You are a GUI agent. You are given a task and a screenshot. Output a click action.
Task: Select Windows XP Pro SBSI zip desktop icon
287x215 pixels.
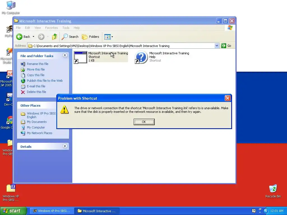pos(11,193)
